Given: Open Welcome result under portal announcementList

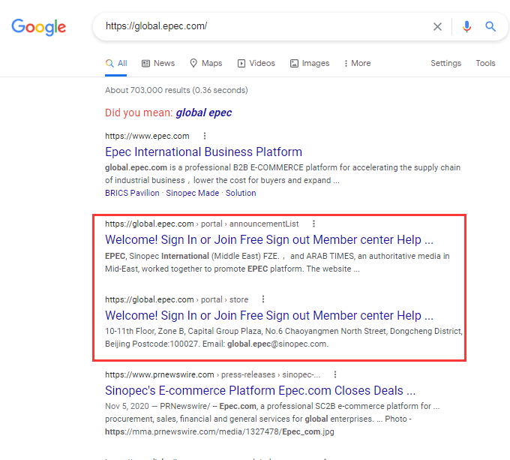Looking at the screenshot, I should click(x=269, y=240).
